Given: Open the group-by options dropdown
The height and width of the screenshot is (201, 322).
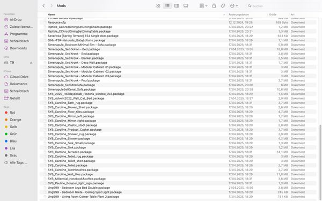Looking at the screenshot, I should [203, 6].
